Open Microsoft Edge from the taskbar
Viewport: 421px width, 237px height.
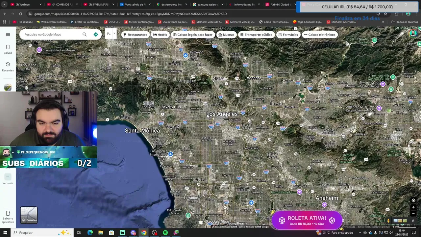(90, 233)
